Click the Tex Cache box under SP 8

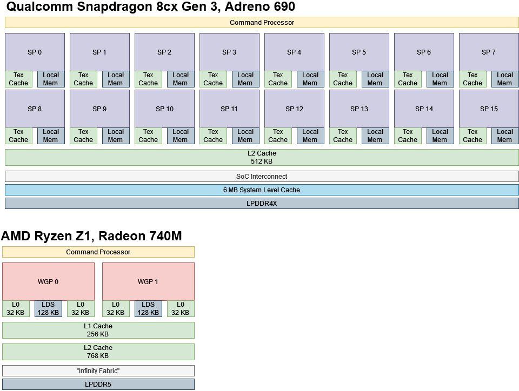18,136
